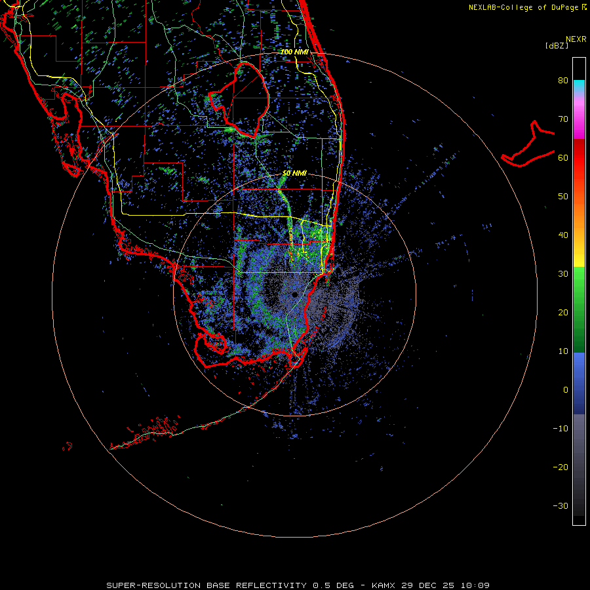Click the 0 value on the dBZ scale
Screen dimensions: 590x590
coord(566,390)
